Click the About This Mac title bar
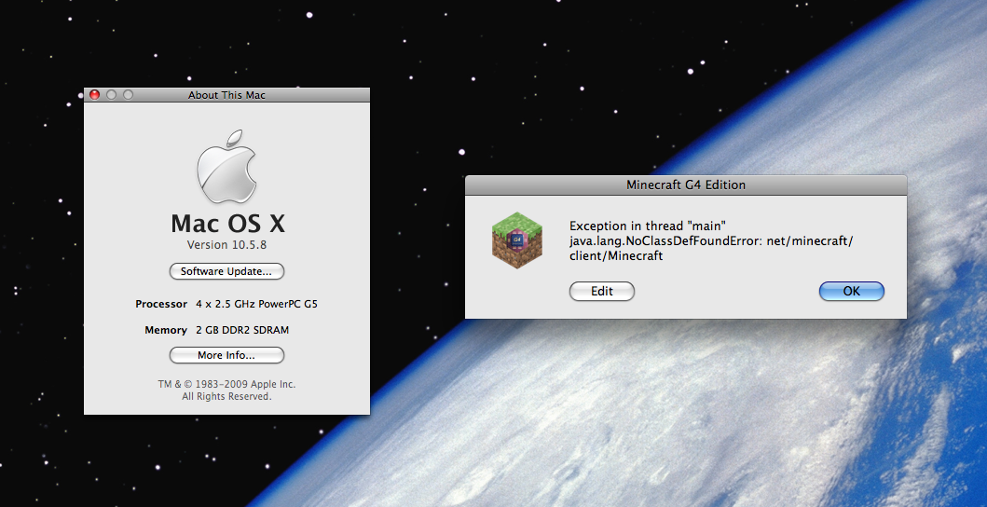 click(226, 95)
